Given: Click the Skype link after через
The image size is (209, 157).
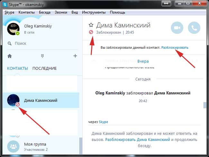Looking at the screenshot, I should (104, 122).
